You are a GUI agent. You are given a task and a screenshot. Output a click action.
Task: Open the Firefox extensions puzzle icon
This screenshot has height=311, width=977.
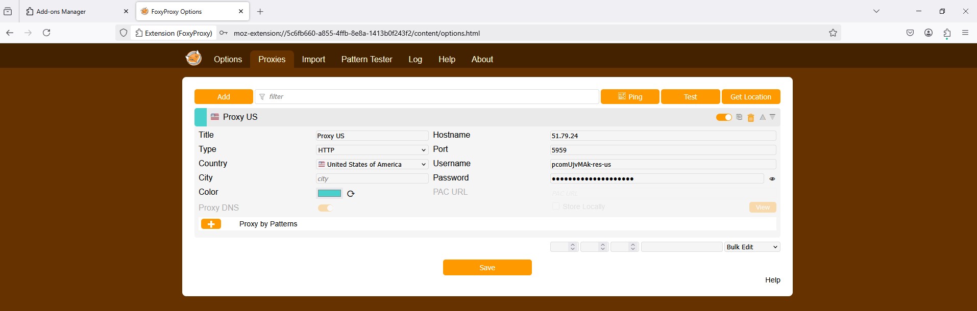coord(947,33)
